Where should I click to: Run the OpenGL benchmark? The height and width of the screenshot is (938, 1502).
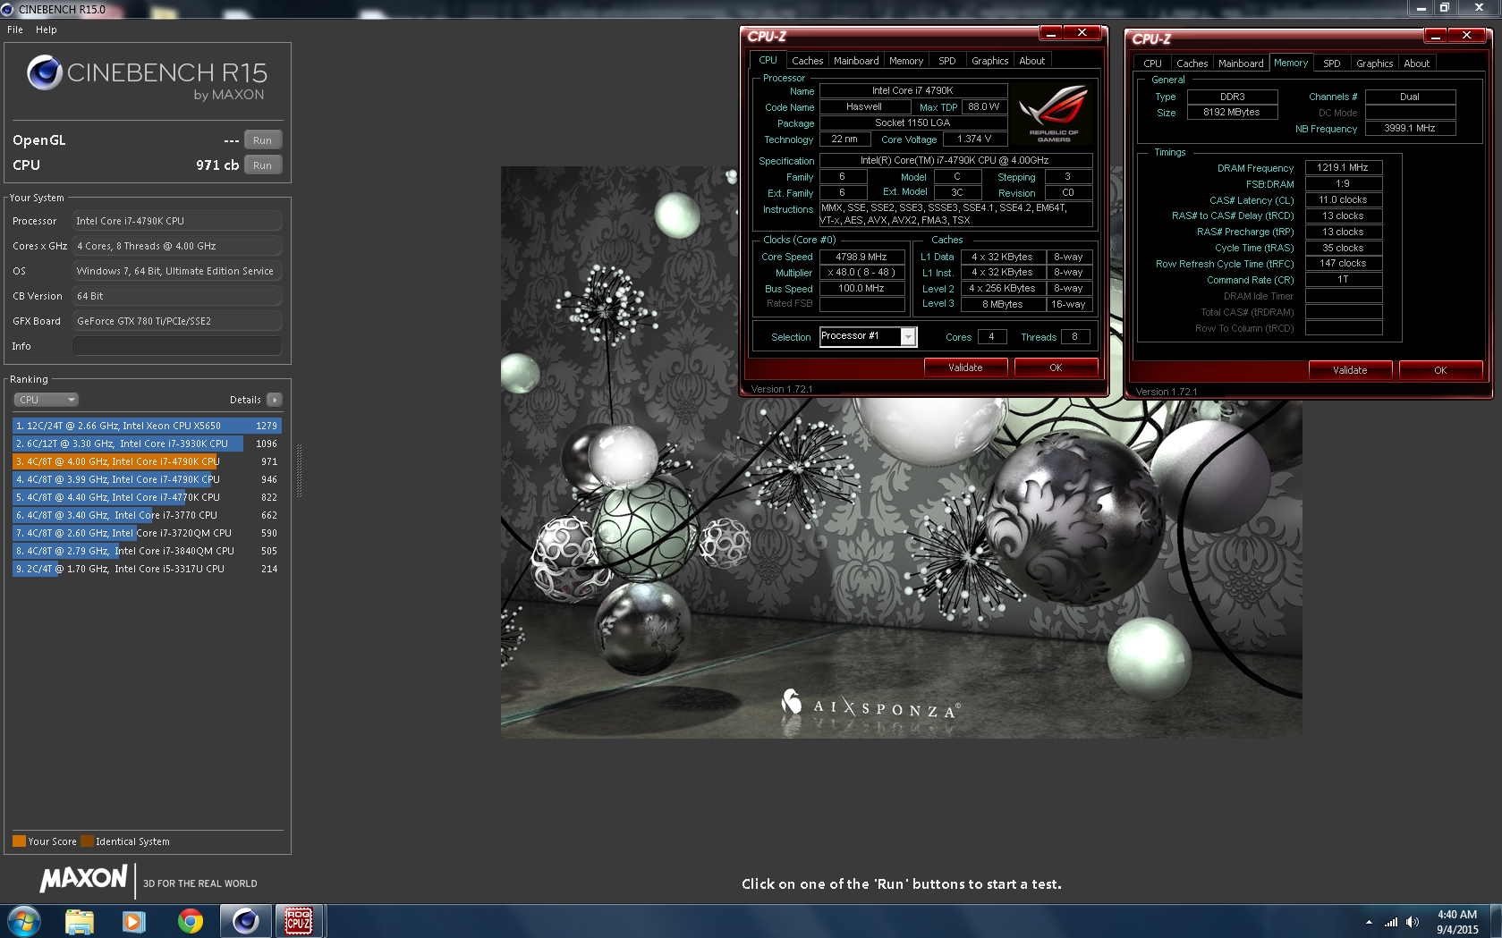point(262,140)
